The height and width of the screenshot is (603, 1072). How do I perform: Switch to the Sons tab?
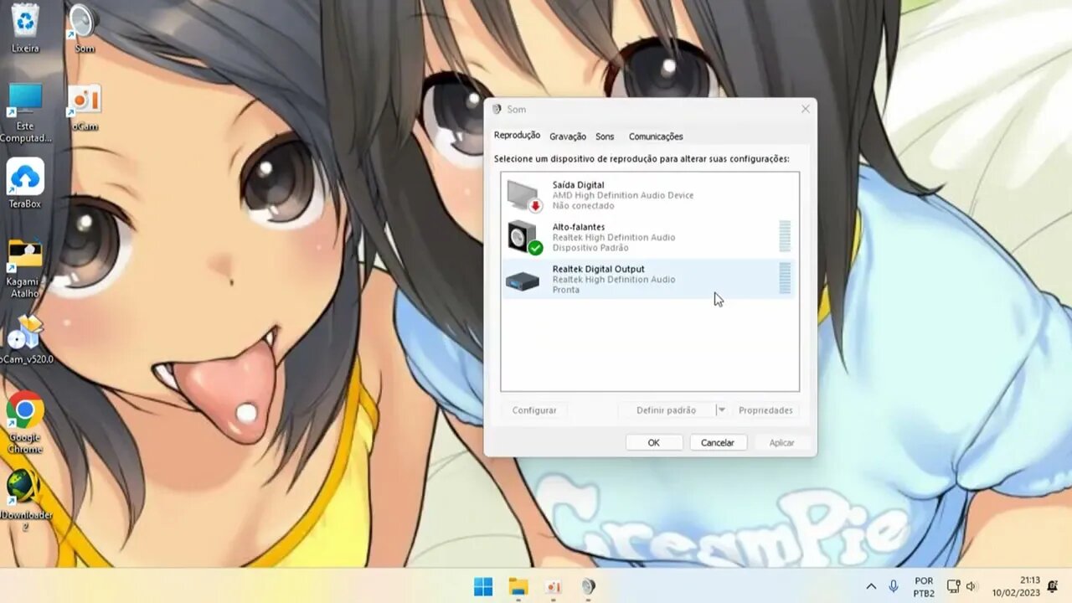coord(605,137)
